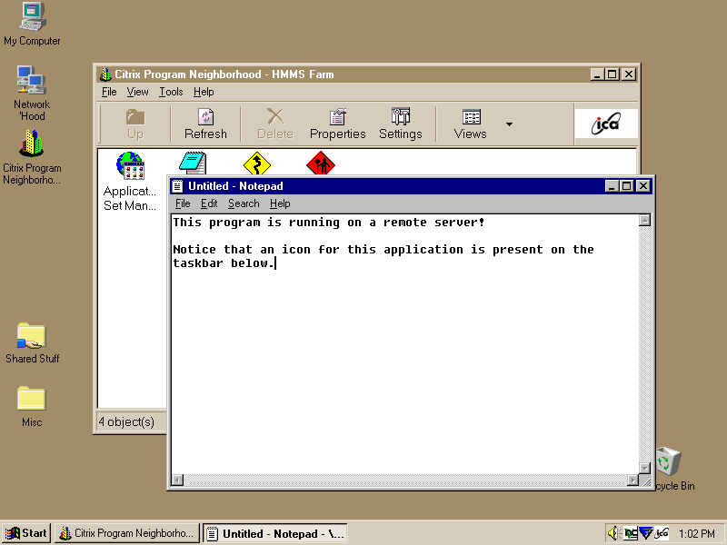Viewport: 727px width, 545px height.
Task: Select the Network 'Hood desktop icon
Action: point(32,93)
